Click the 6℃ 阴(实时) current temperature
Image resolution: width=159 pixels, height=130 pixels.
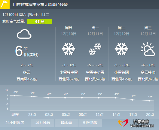pos(27,51)
